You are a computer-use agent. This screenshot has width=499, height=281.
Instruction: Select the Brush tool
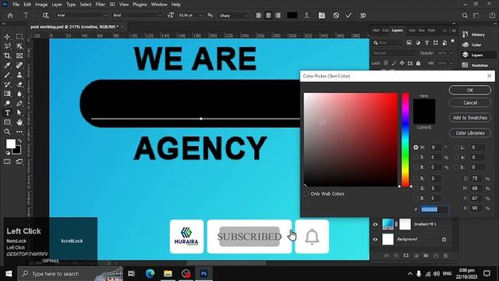7,75
